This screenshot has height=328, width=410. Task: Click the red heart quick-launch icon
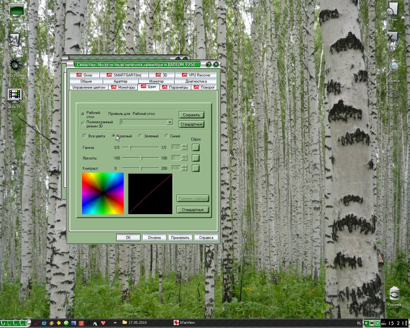[103, 323]
